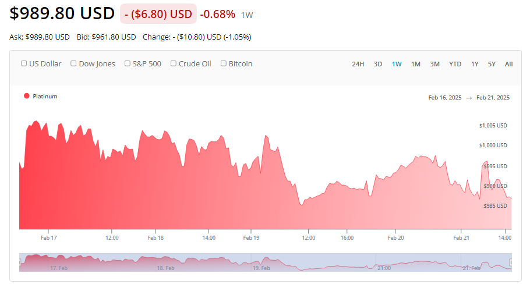Select the 1W time range
Screen dimensions: 523x284
click(x=397, y=64)
